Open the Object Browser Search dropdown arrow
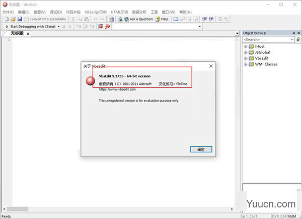This screenshot has height=219, width=302. tap(292, 39)
